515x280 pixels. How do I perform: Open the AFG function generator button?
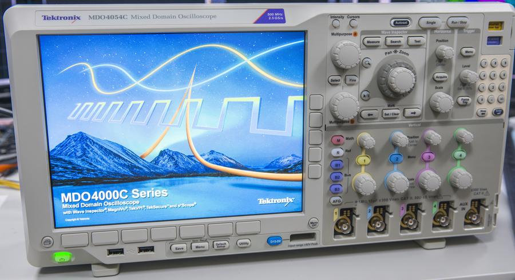pyautogui.click(x=336, y=200)
